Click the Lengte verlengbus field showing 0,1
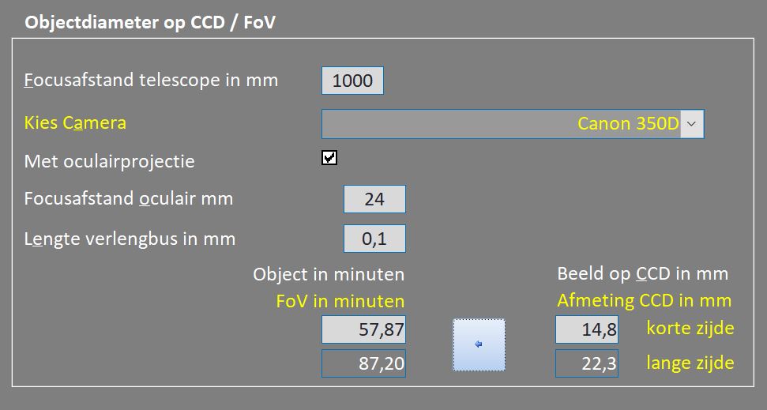The height and width of the screenshot is (410, 767). point(374,239)
